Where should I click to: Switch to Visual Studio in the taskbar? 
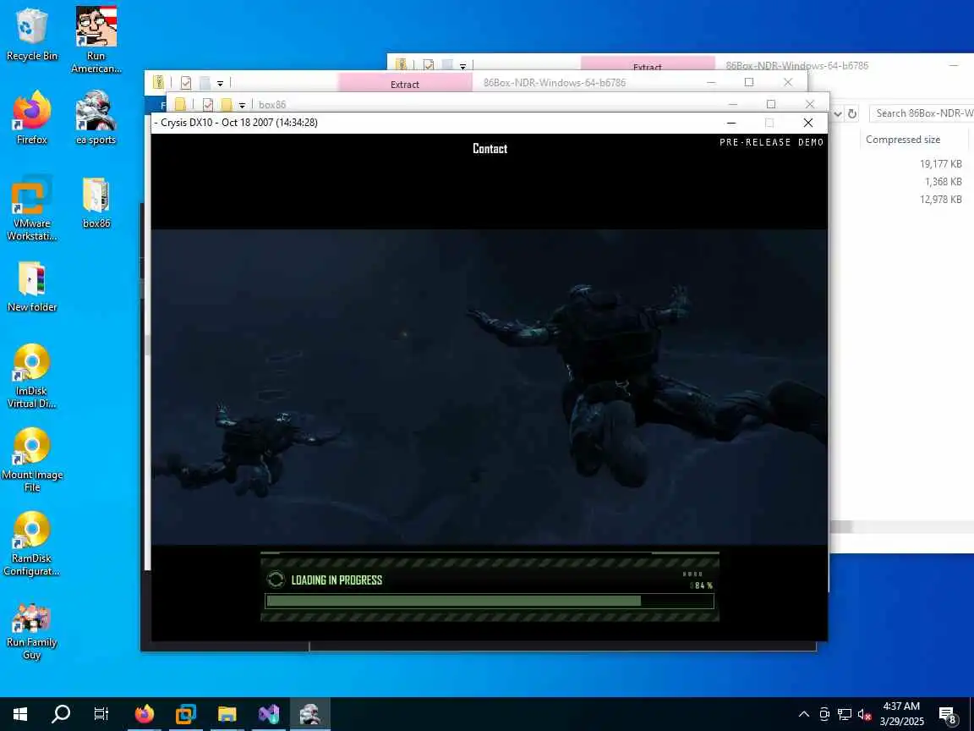pyautogui.click(x=269, y=713)
